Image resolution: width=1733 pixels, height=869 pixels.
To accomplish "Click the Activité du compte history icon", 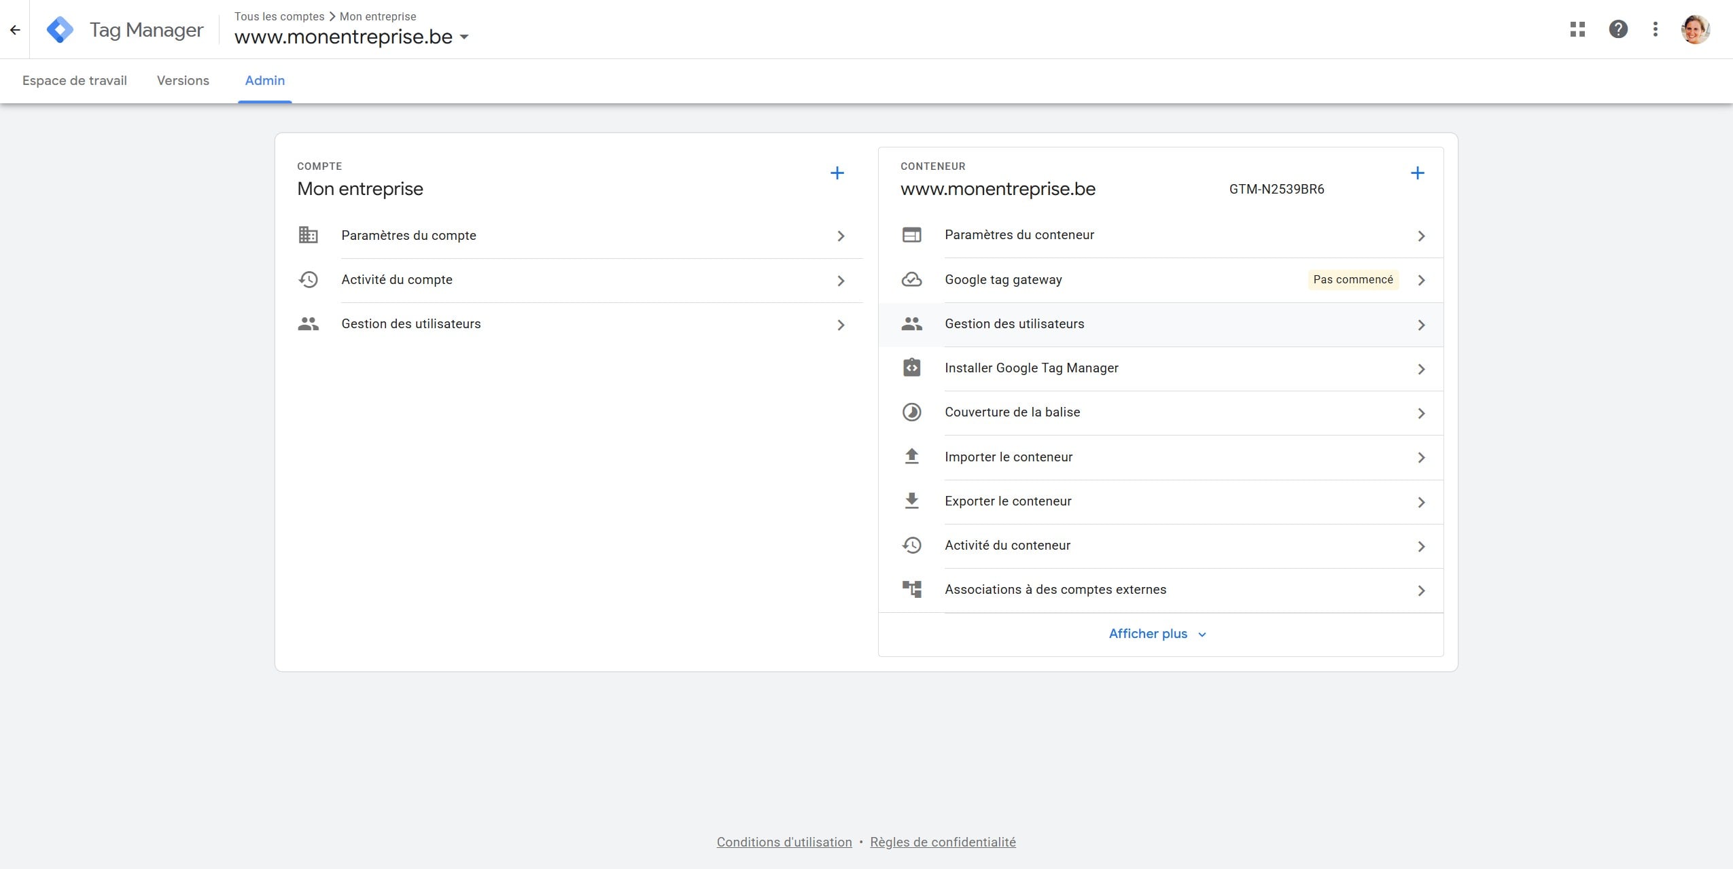I will 308,279.
